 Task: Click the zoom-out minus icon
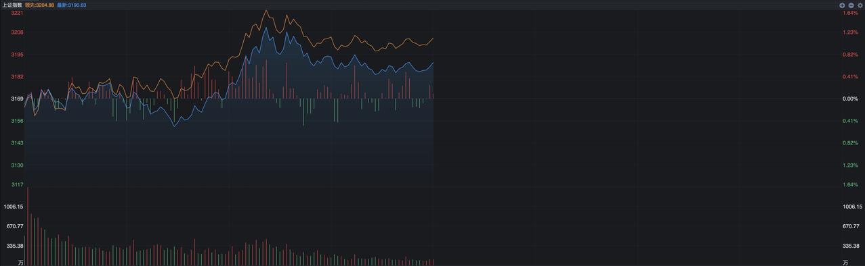(851, 5)
